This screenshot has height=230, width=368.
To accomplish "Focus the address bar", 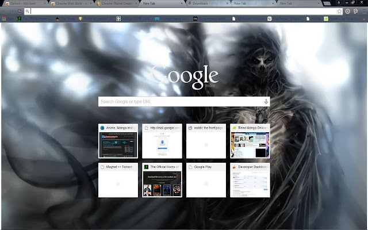I will click(x=183, y=11).
